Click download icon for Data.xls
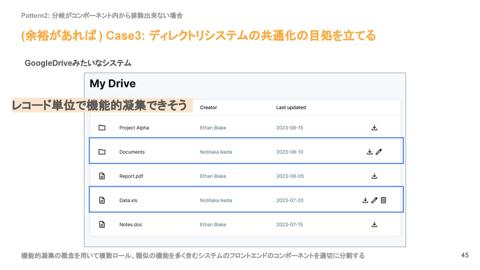Image resolution: width=480 pixels, height=270 pixels. click(x=365, y=200)
